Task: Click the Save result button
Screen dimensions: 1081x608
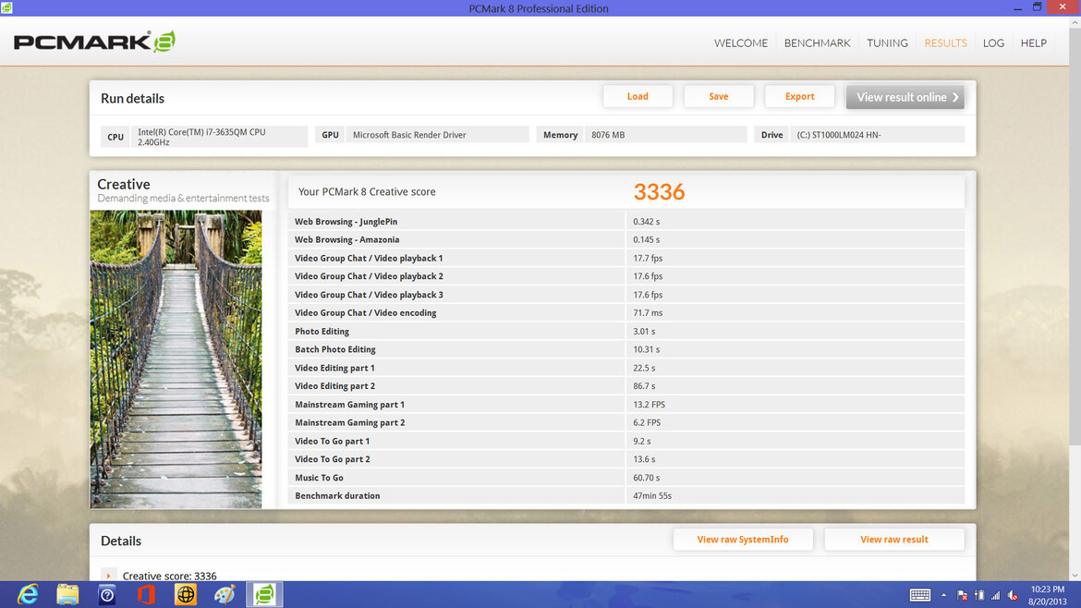Action: [719, 96]
